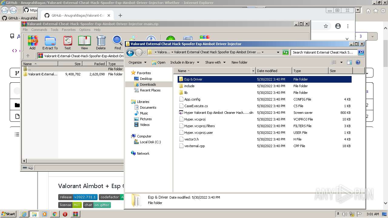Click WinRAR Add toolbar icon
This screenshot has height=218, width=388.
32,43
